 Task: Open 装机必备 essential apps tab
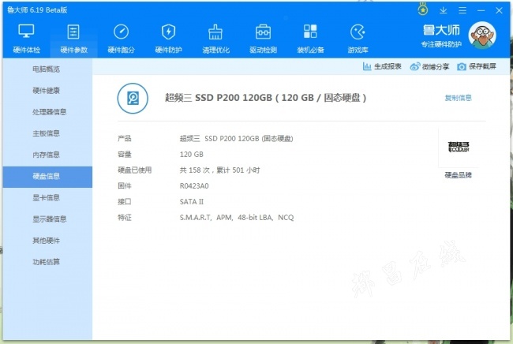310,39
